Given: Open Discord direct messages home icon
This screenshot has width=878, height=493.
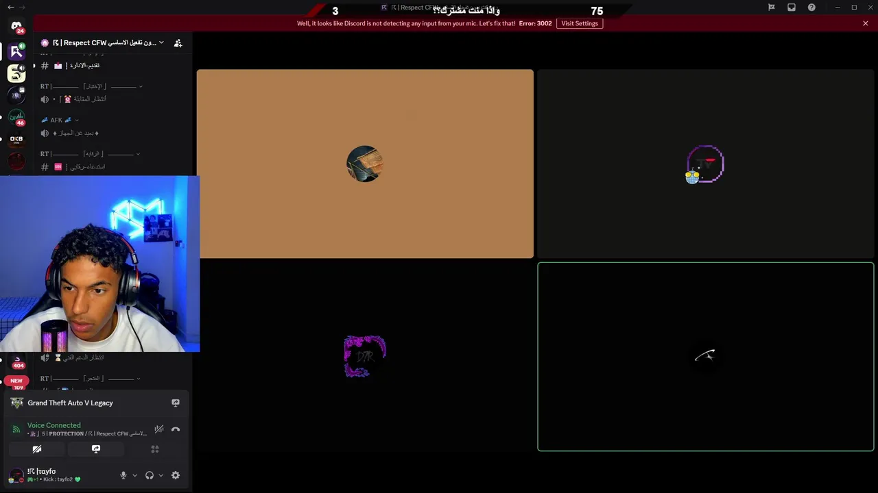Looking at the screenshot, I should pyautogui.click(x=16, y=27).
